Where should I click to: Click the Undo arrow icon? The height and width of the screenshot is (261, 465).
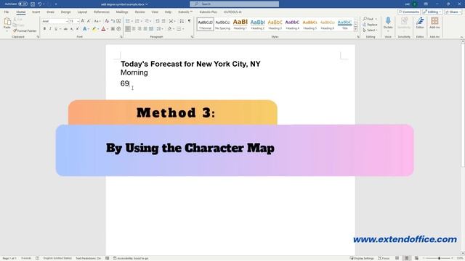[39, 4]
